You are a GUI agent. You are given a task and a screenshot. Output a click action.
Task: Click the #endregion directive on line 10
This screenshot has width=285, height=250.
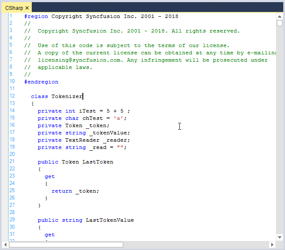point(41,82)
